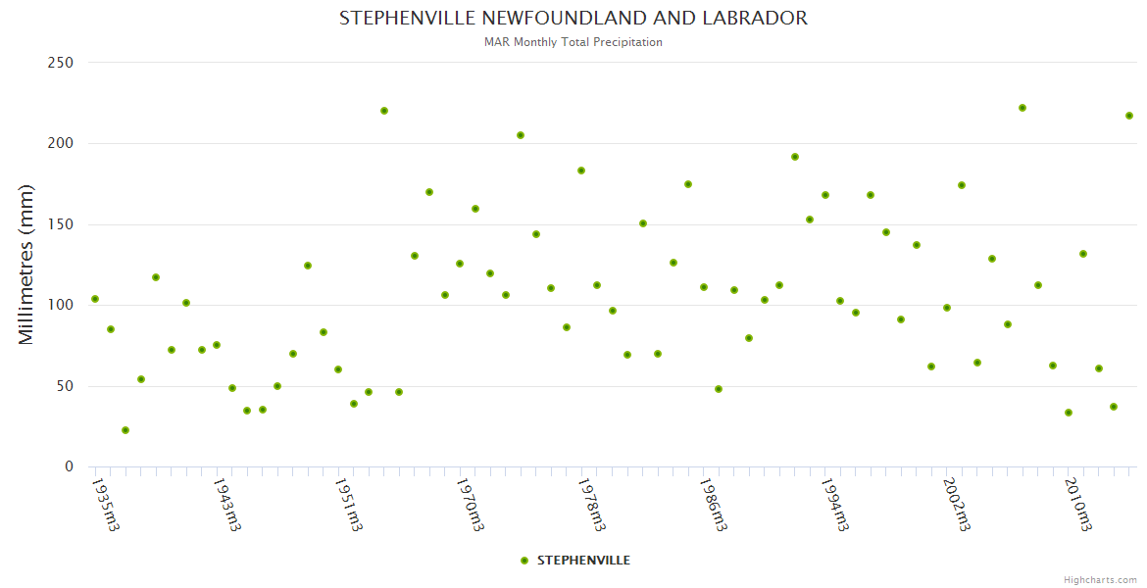Click the last data point at far right
The width and height of the screenshot is (1147, 588).
click(x=1129, y=116)
